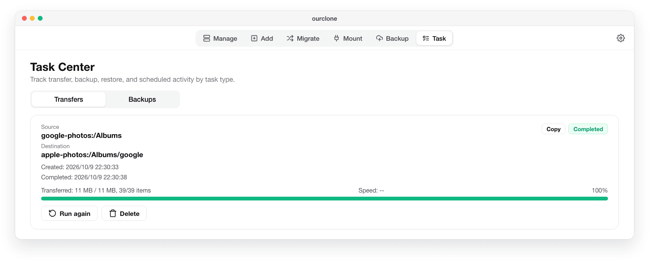Click the Backup cloud upload icon
This screenshot has height=263, width=651.
379,38
